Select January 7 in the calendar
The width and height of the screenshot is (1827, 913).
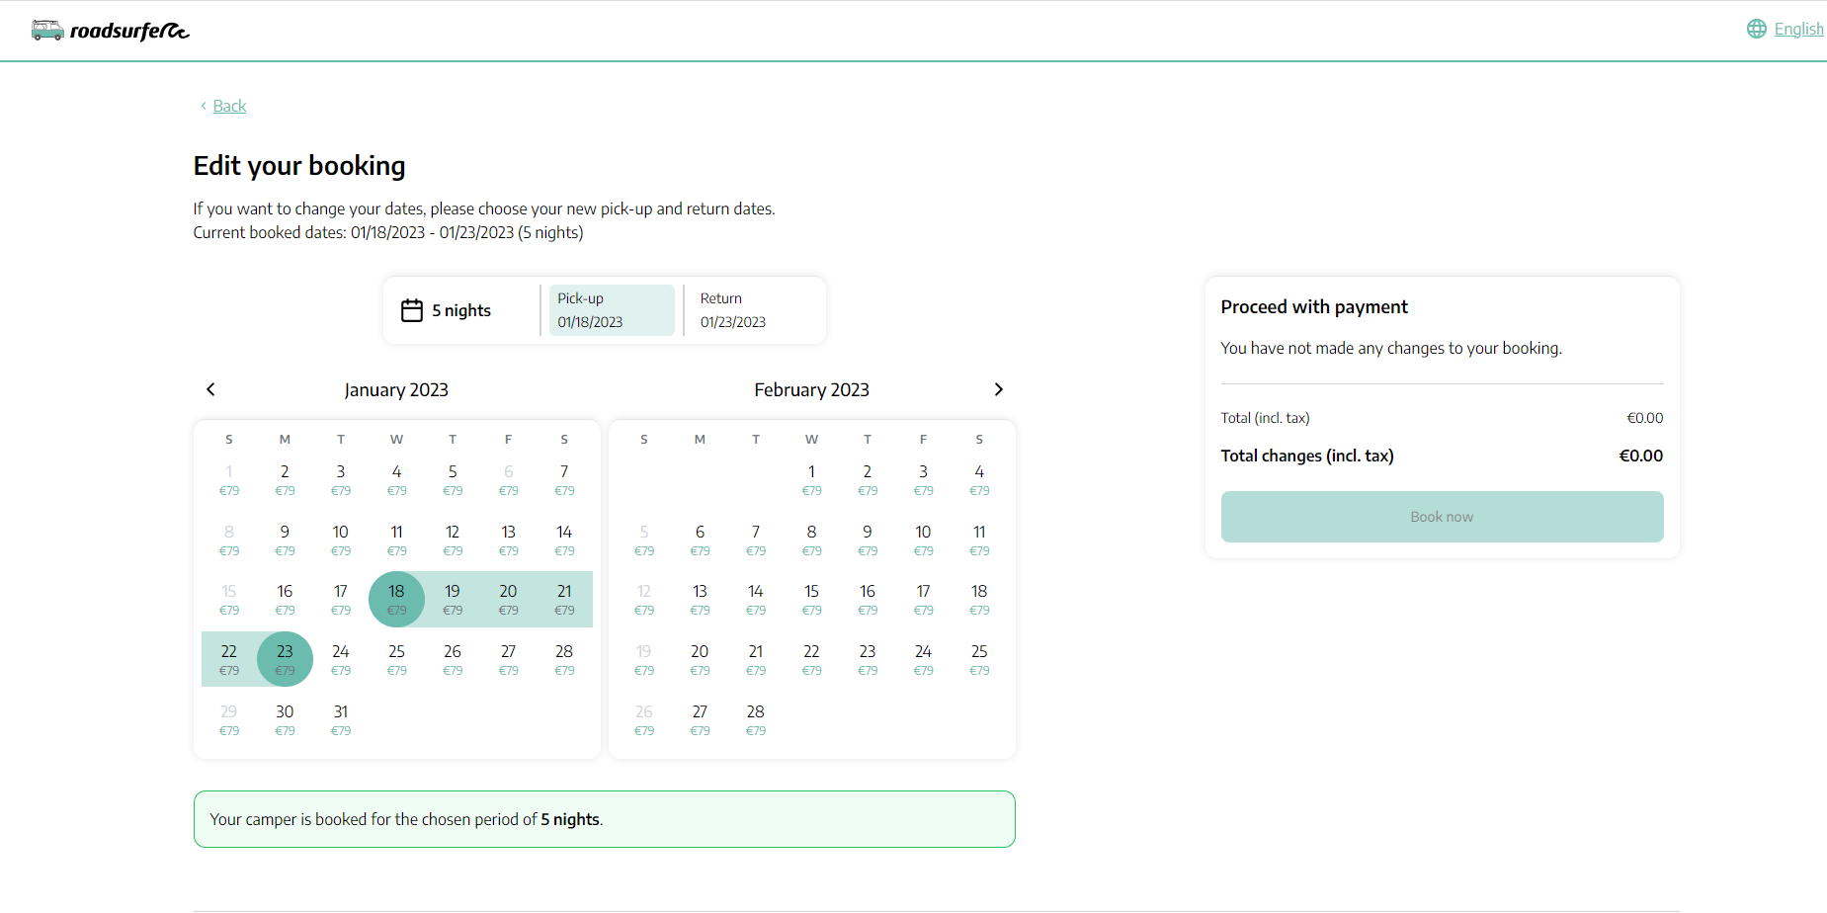564,479
